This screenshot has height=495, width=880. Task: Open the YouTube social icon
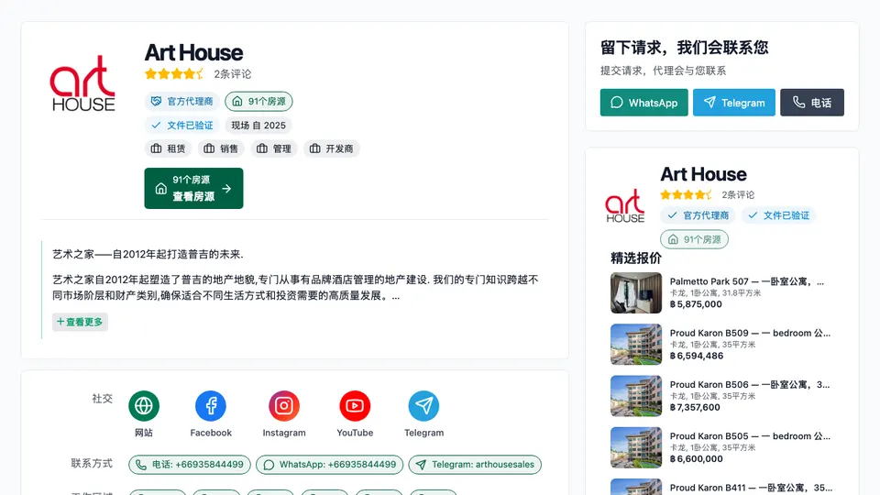click(355, 406)
